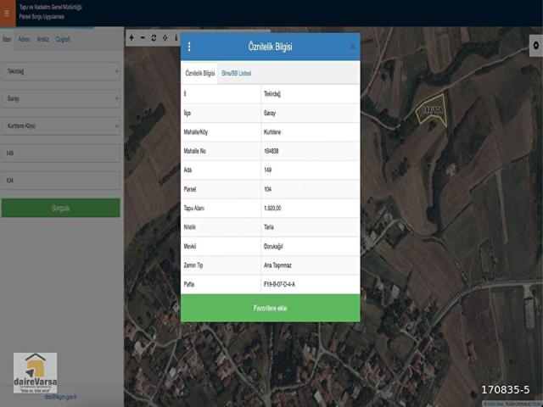
Task: Click the Ada input field containing 149
Action: [x=61, y=153]
